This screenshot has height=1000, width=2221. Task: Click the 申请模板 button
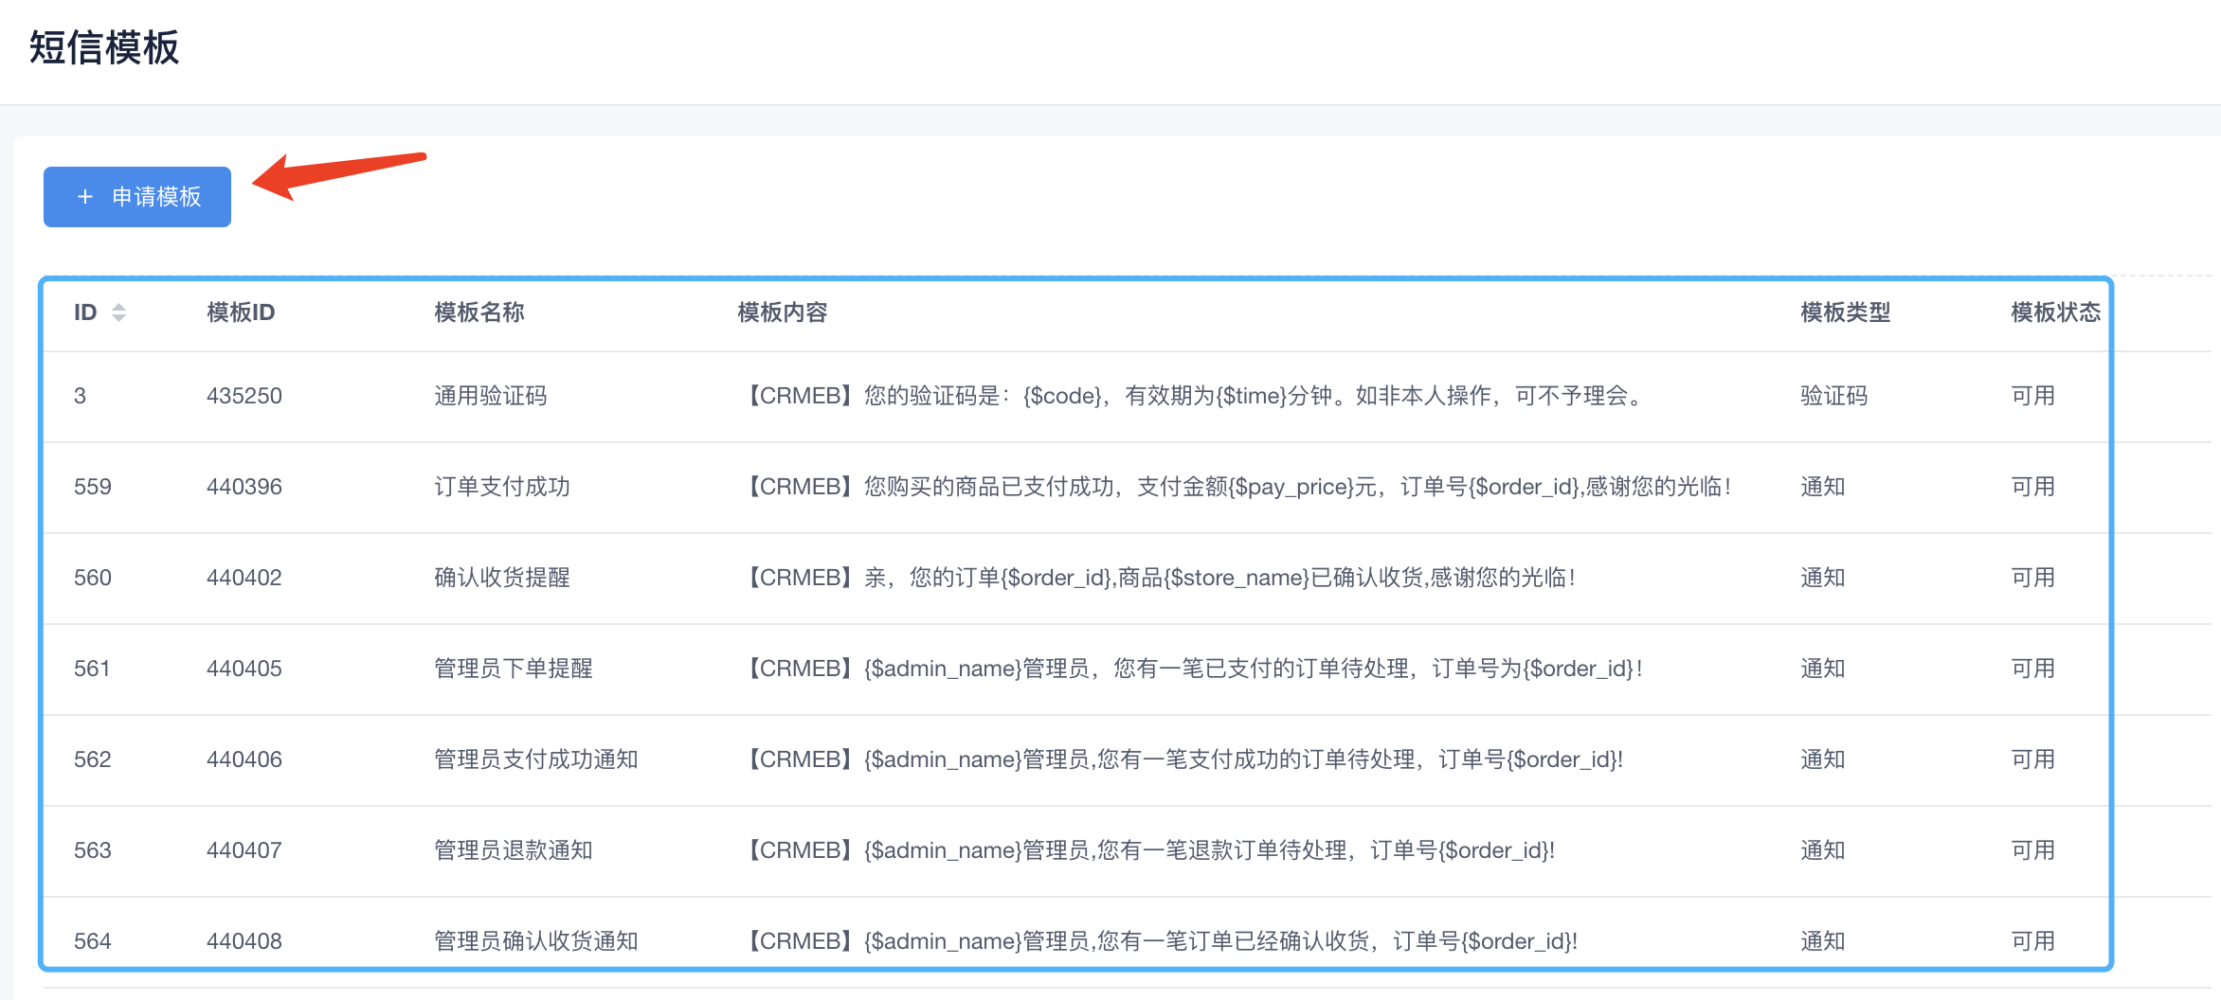137,197
